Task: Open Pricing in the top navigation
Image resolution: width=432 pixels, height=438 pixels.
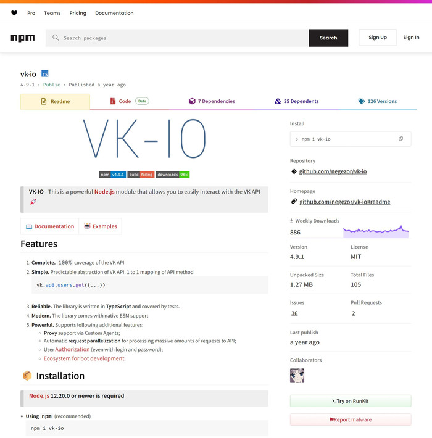Action: [78, 13]
